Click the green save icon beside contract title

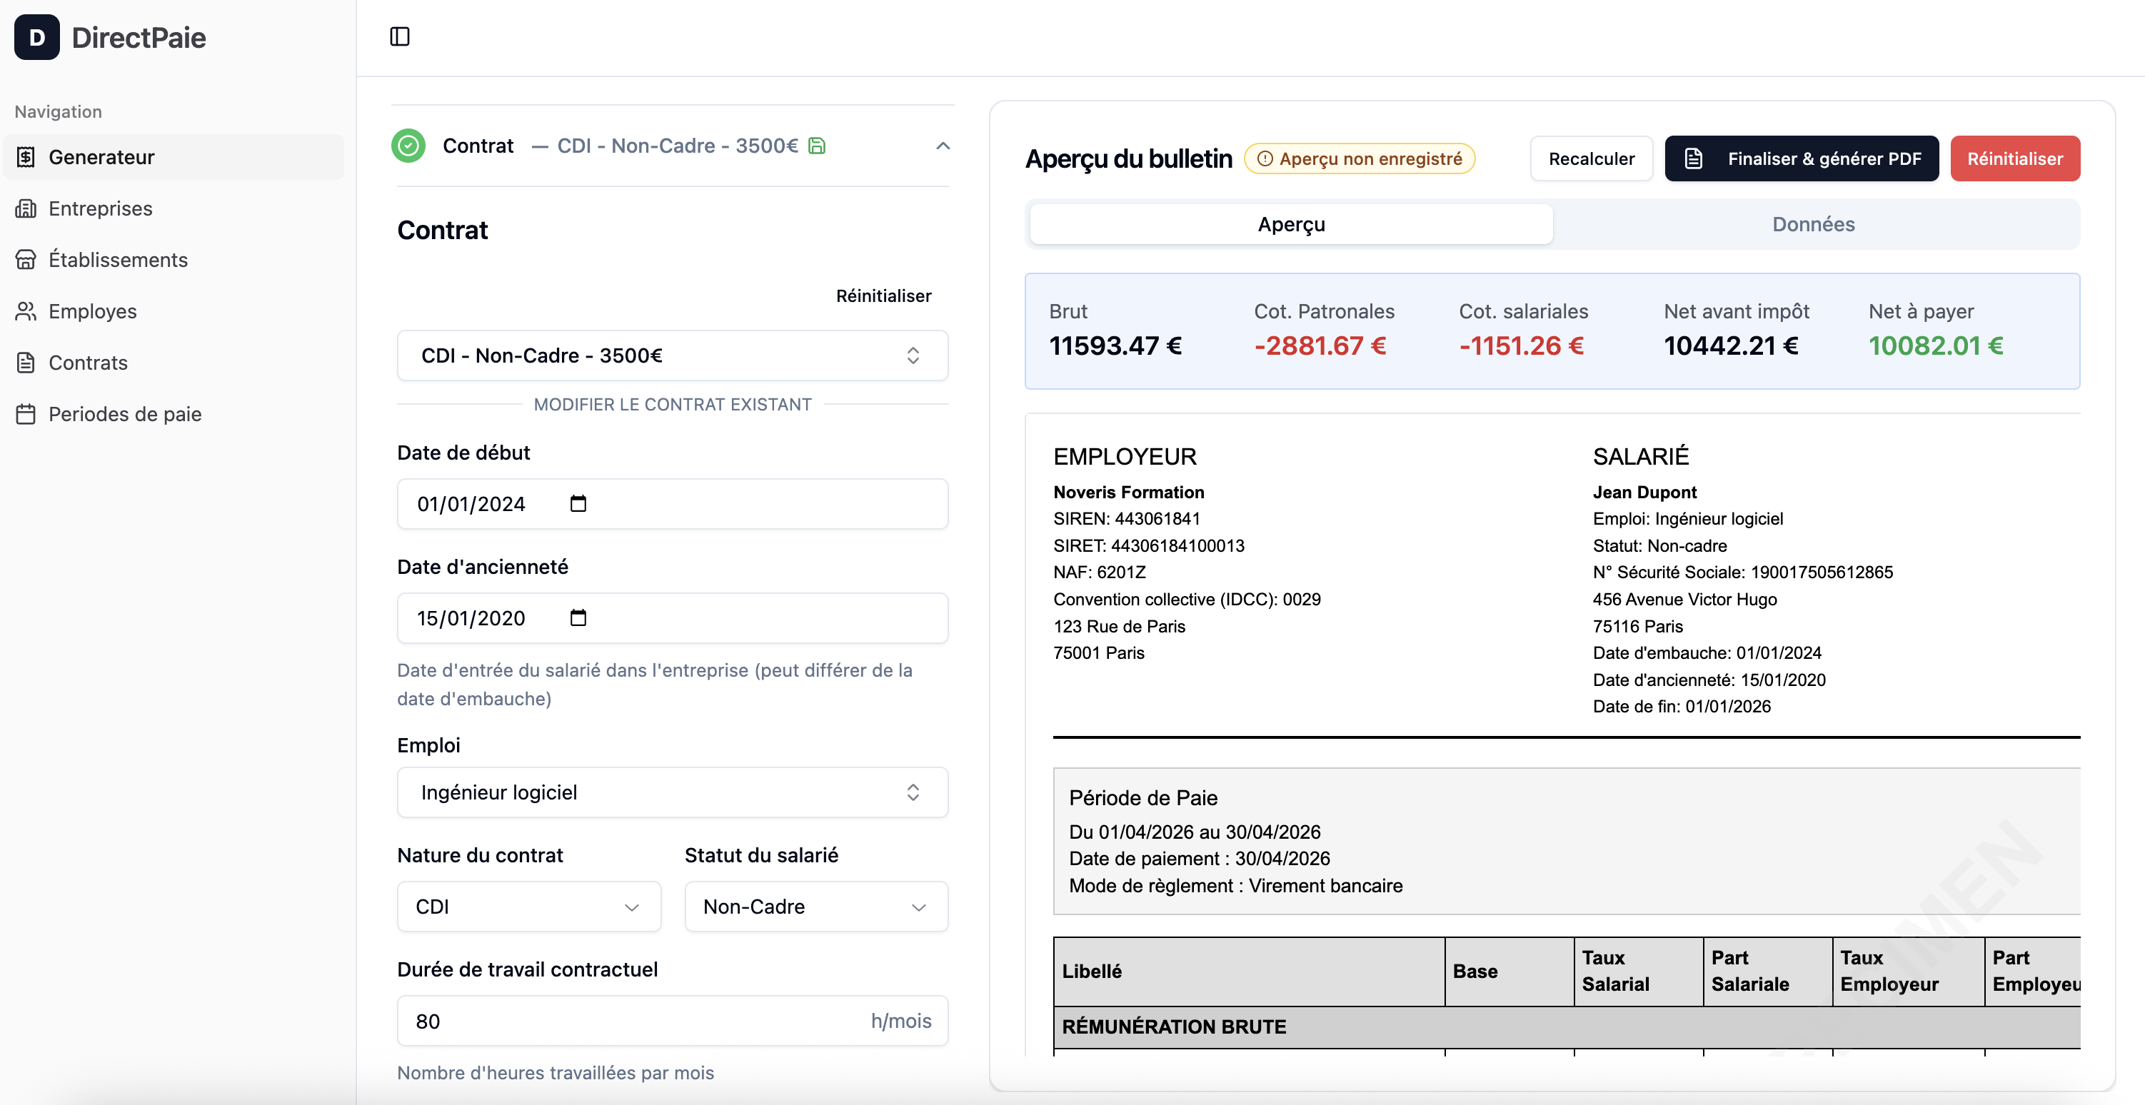click(x=817, y=146)
